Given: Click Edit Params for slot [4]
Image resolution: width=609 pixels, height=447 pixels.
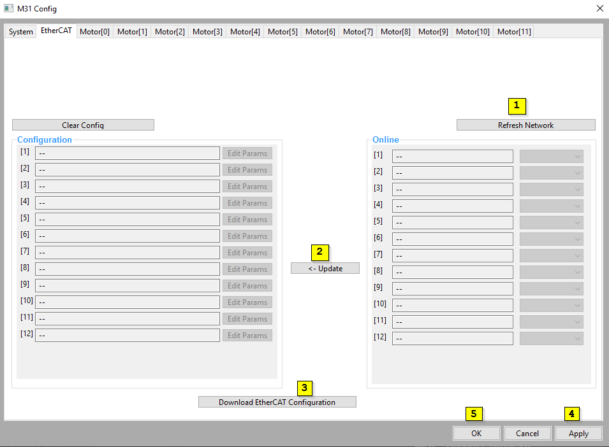Looking at the screenshot, I should point(247,202).
